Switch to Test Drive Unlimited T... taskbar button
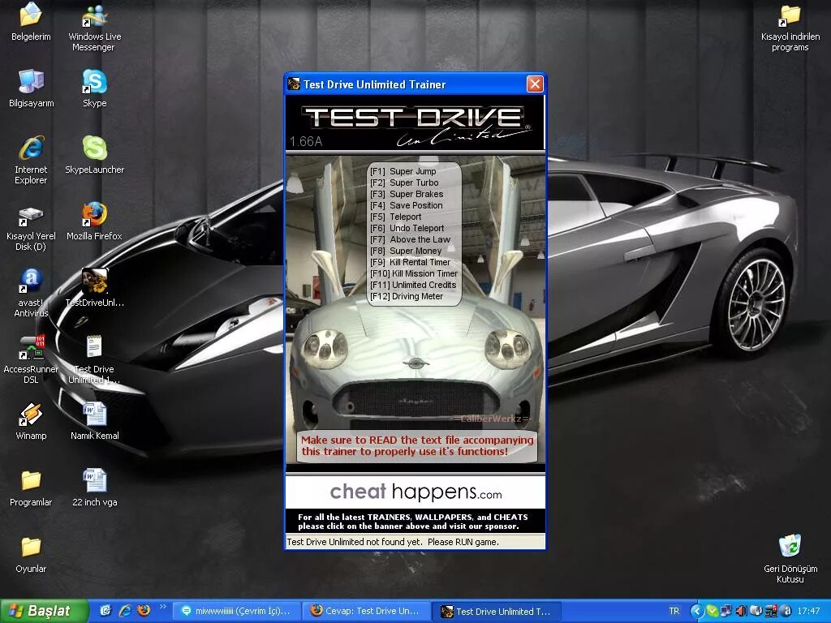Image resolution: width=831 pixels, height=623 pixels. [496, 611]
